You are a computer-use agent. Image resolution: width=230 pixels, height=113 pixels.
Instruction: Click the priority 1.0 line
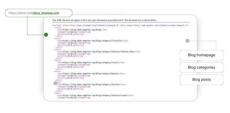click(71, 34)
